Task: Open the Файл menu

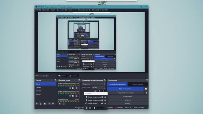Action: click(x=38, y=10)
